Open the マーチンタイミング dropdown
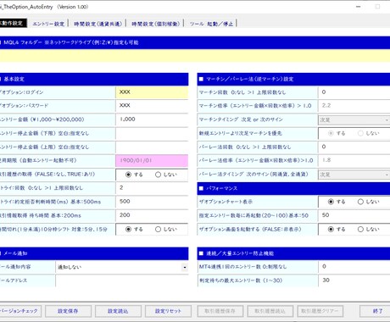The width and height of the screenshot is (390, 322). (x=354, y=119)
